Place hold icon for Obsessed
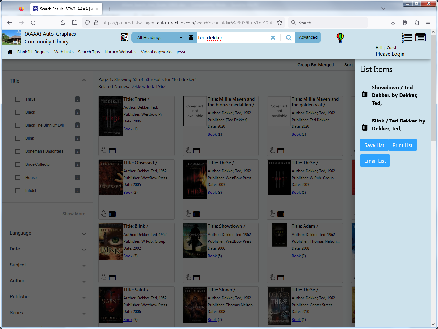 [104, 214]
